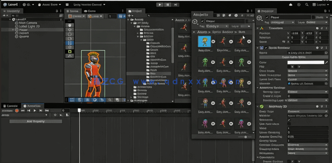Click the green square custom editor tool

point(70,52)
